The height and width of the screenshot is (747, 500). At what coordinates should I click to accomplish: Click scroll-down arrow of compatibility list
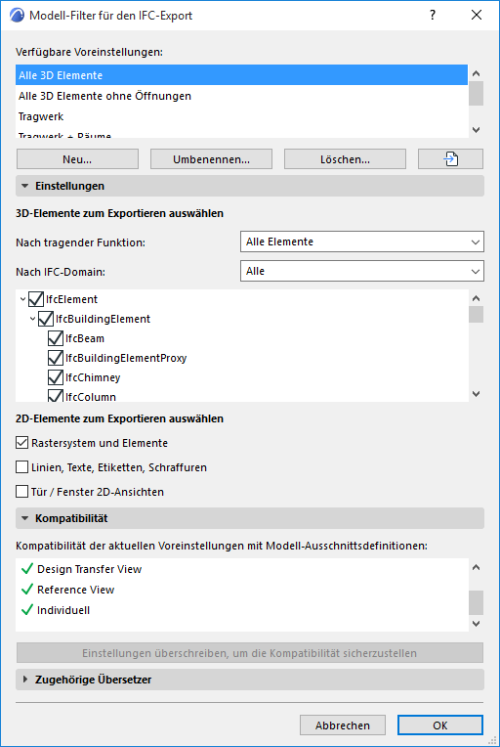point(477,623)
